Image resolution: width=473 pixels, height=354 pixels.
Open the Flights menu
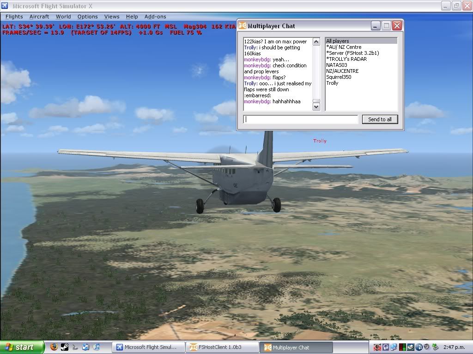[x=14, y=17]
